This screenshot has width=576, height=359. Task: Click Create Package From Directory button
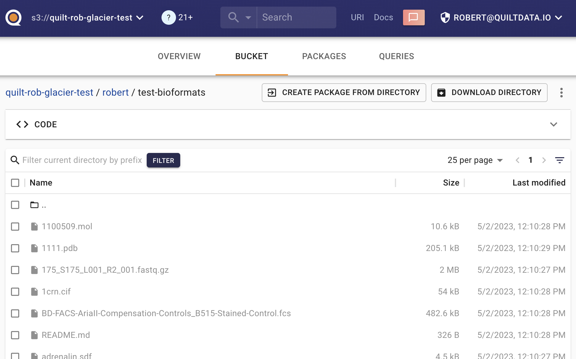pyautogui.click(x=344, y=93)
